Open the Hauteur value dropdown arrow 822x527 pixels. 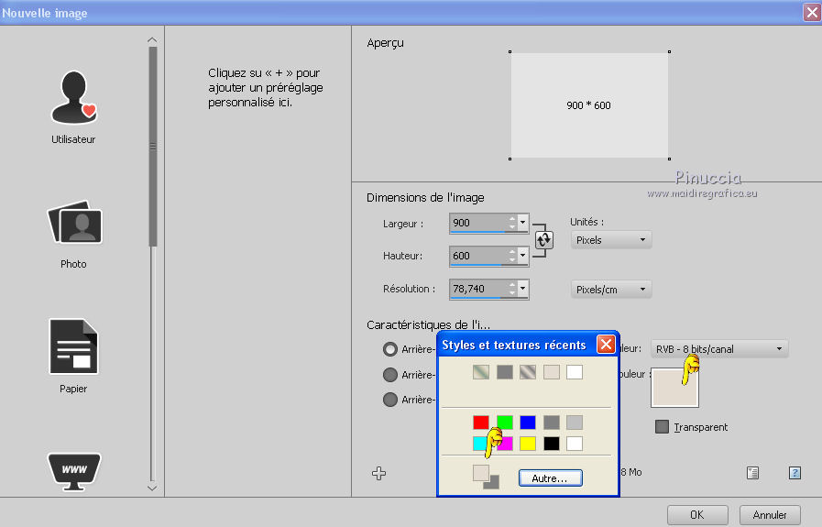[x=522, y=256]
